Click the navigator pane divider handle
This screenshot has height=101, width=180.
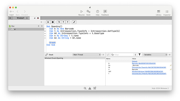tap(41, 22)
